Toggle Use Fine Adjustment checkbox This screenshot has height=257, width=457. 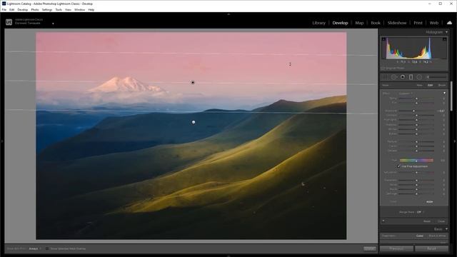[x=398, y=166]
